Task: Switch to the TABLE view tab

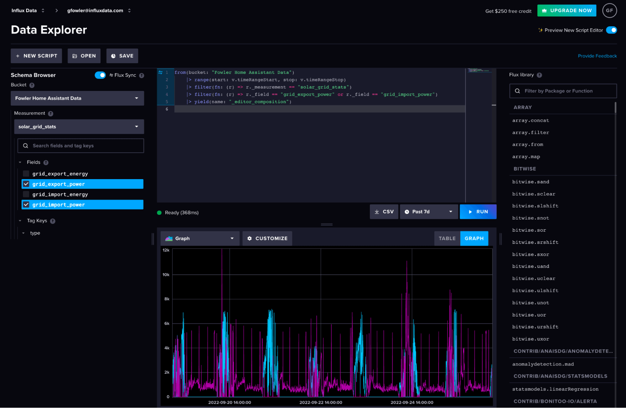Action: pyautogui.click(x=447, y=238)
